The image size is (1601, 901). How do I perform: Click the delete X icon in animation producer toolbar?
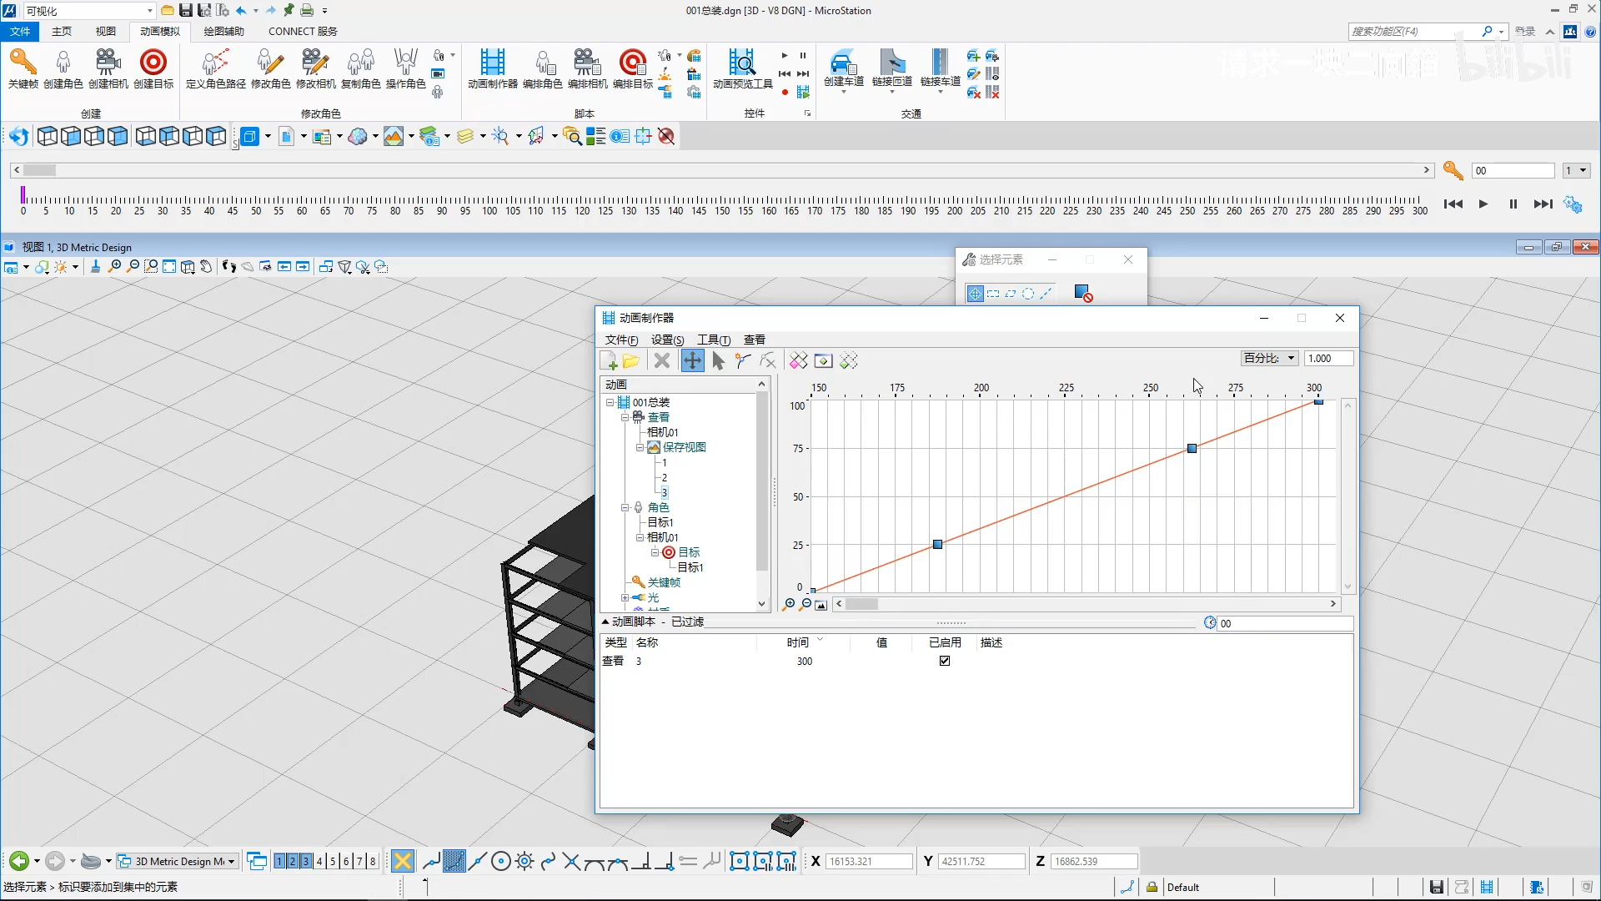[x=662, y=360]
